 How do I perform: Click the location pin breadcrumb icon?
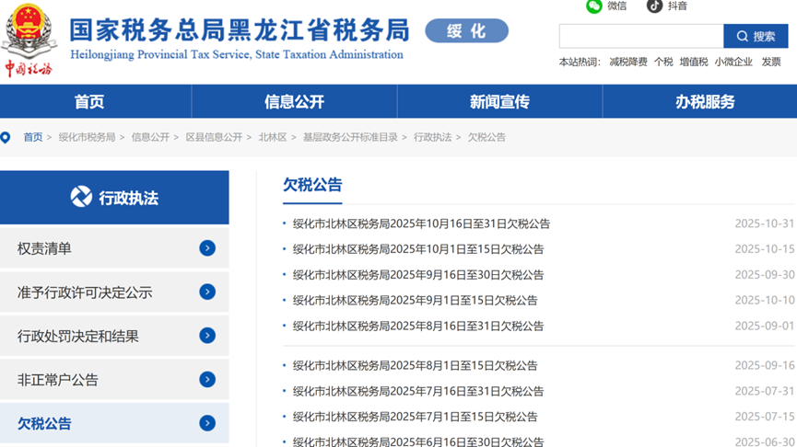click(x=6, y=137)
